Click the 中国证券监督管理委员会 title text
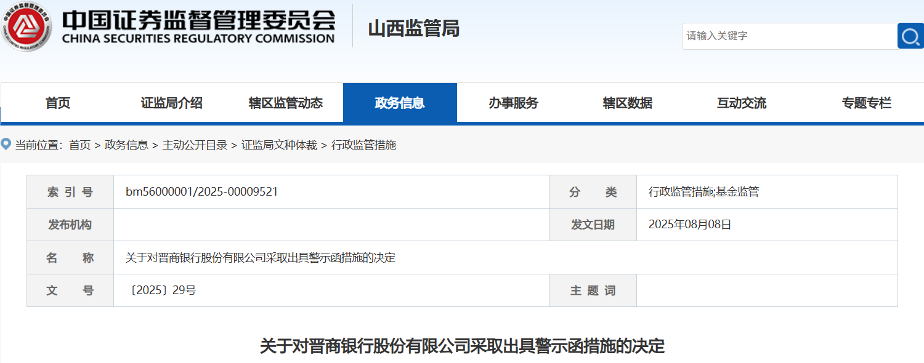 coord(198,20)
